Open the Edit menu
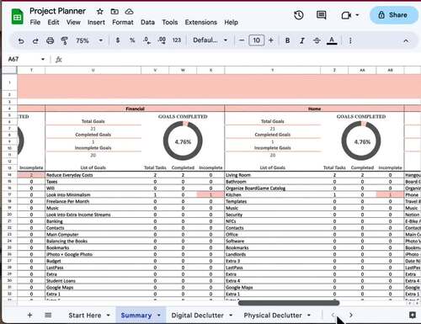 [53, 22]
